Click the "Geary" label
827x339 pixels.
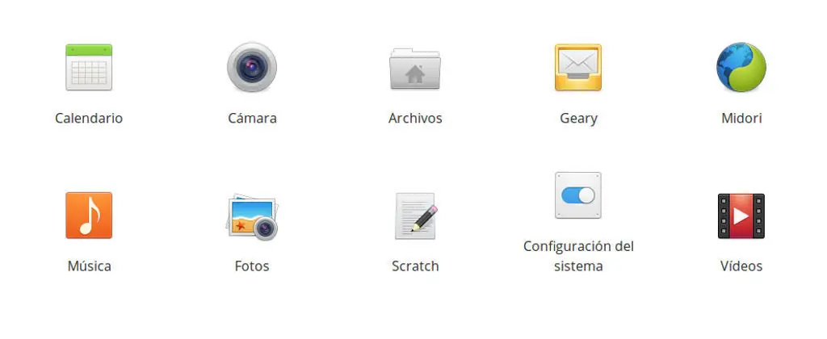tap(578, 118)
